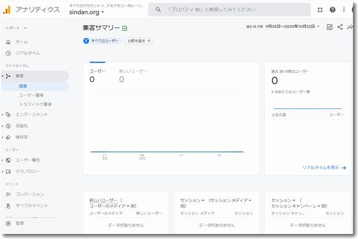Viewport: 358px width, 239px height.
Task: Select ユーザー獲得 in the sidebar
Action: point(31,95)
